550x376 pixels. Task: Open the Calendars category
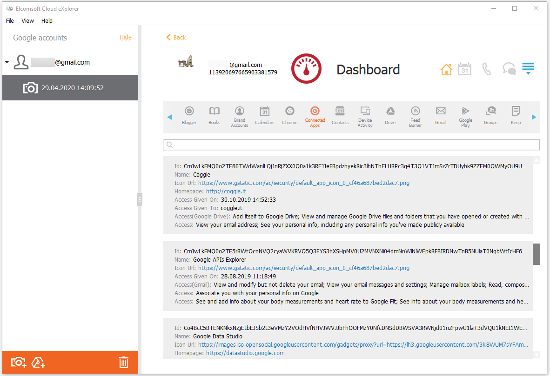point(264,116)
